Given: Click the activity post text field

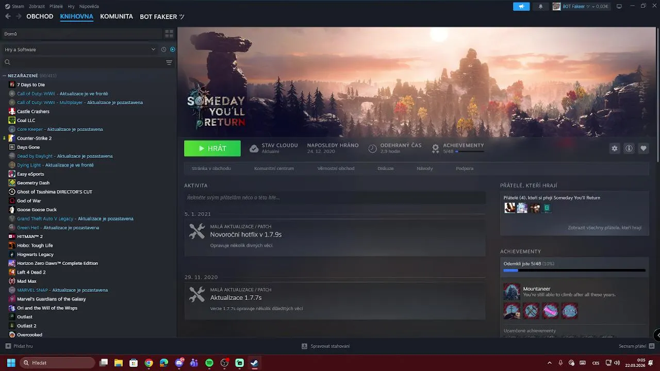Looking at the screenshot, I should click(335, 197).
